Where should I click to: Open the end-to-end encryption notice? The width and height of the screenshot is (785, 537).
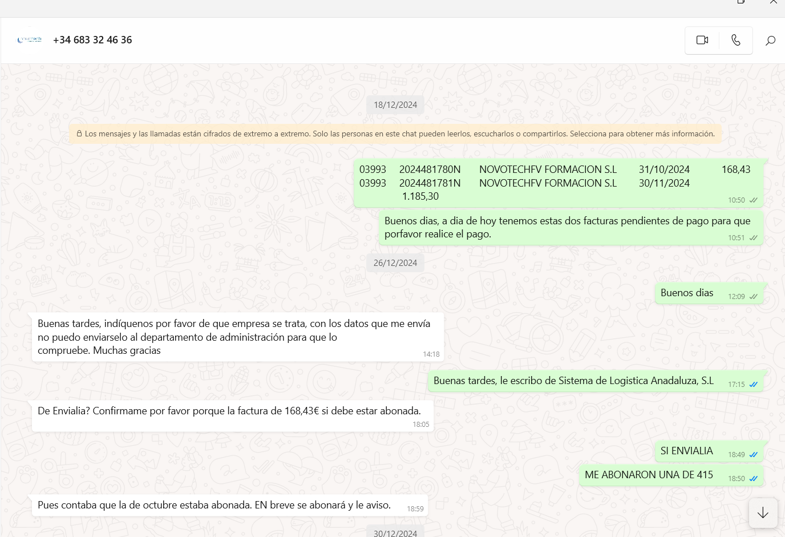[395, 134]
